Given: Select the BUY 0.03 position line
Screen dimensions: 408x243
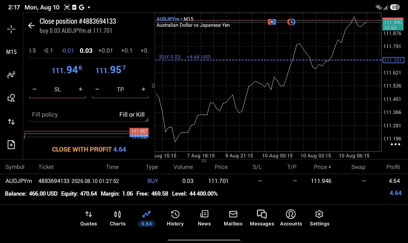Looking at the screenshot, I should point(185,57).
